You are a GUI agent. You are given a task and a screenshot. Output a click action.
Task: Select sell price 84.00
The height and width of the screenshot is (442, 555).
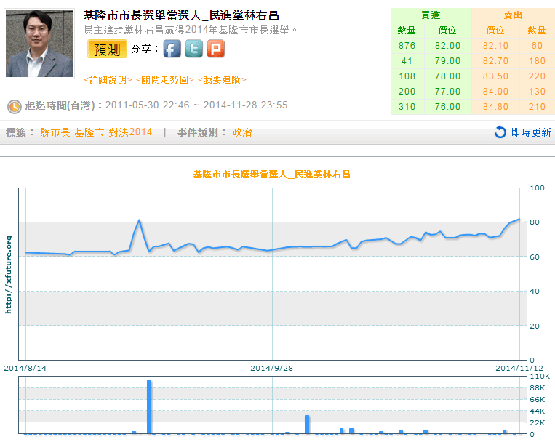pyautogui.click(x=495, y=92)
